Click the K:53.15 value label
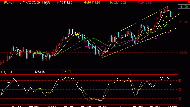Image resolution: width=190 pixels, height=107 pixels. coord(40,72)
